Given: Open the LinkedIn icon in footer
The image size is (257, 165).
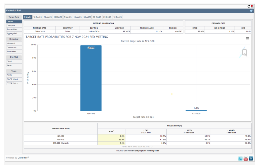Looking at the screenshot, I should pyautogui.click(x=251, y=158).
